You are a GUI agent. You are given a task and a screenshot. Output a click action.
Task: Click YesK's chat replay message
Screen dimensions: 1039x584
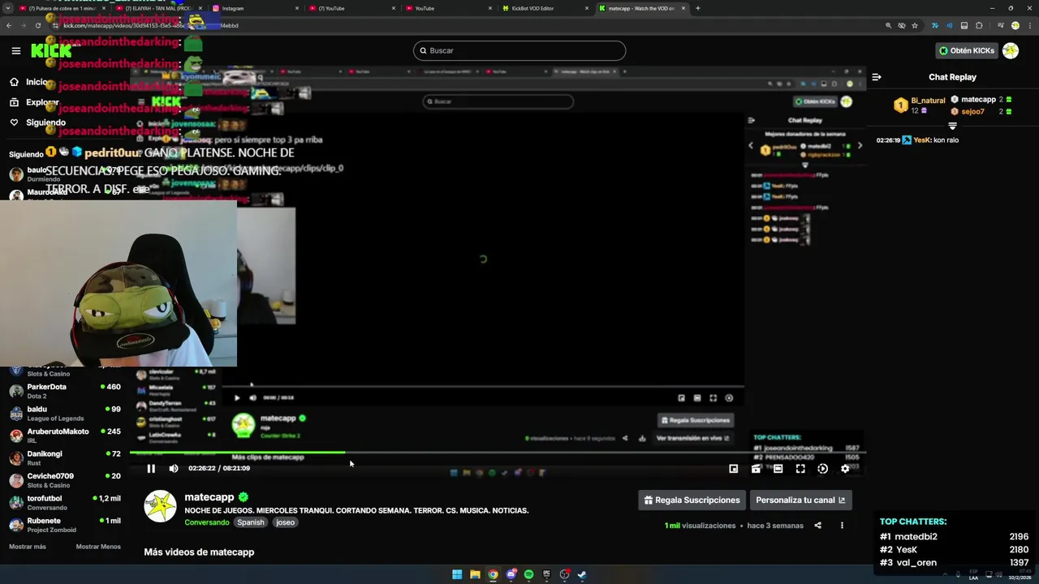[917, 140]
